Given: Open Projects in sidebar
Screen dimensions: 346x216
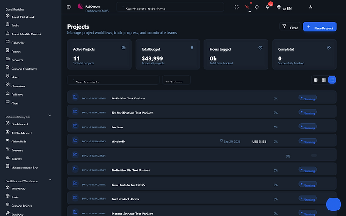Looking at the screenshot, I should pyautogui.click(x=17, y=60).
